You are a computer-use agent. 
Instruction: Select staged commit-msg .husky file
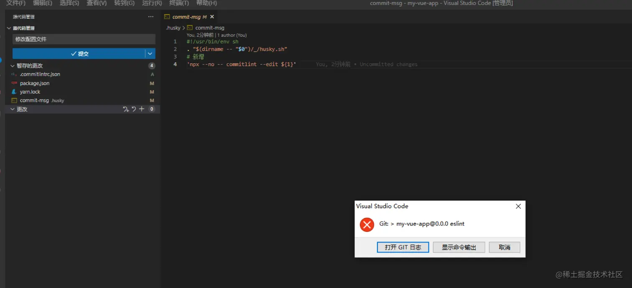[x=42, y=101]
